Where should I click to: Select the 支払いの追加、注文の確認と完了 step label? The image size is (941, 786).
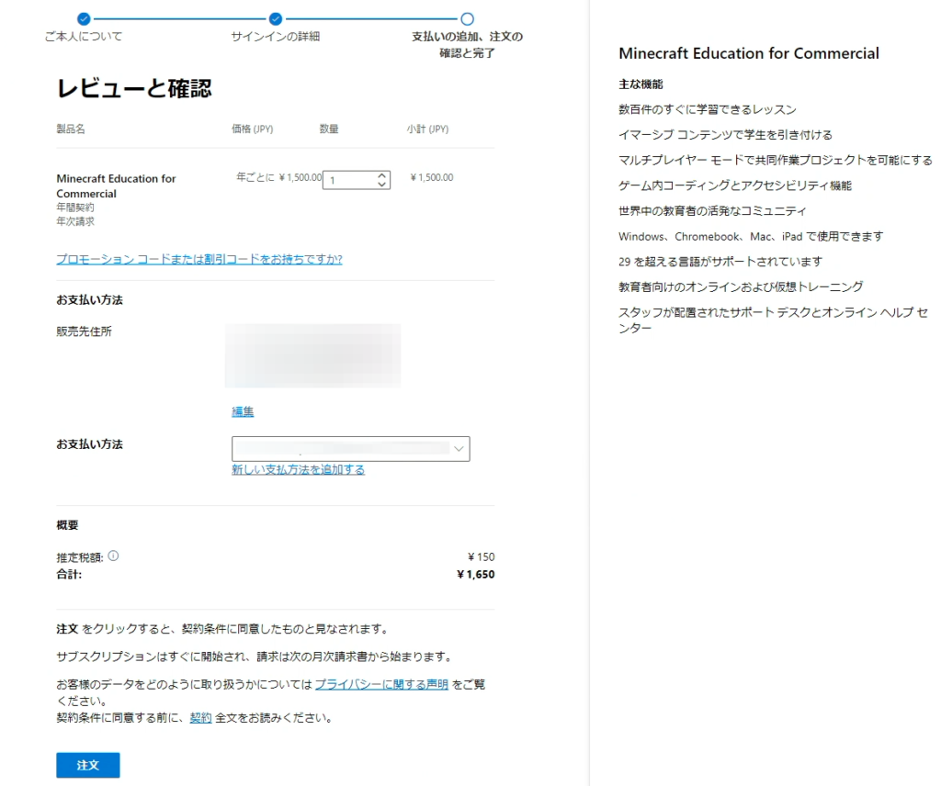(467, 44)
